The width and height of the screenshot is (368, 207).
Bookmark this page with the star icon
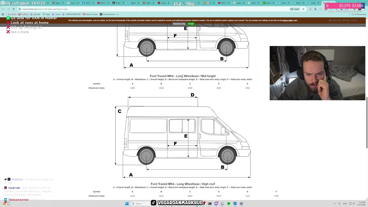click(303, 9)
